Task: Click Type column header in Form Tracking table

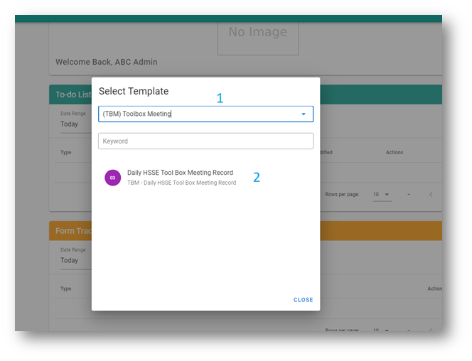Action: click(65, 289)
